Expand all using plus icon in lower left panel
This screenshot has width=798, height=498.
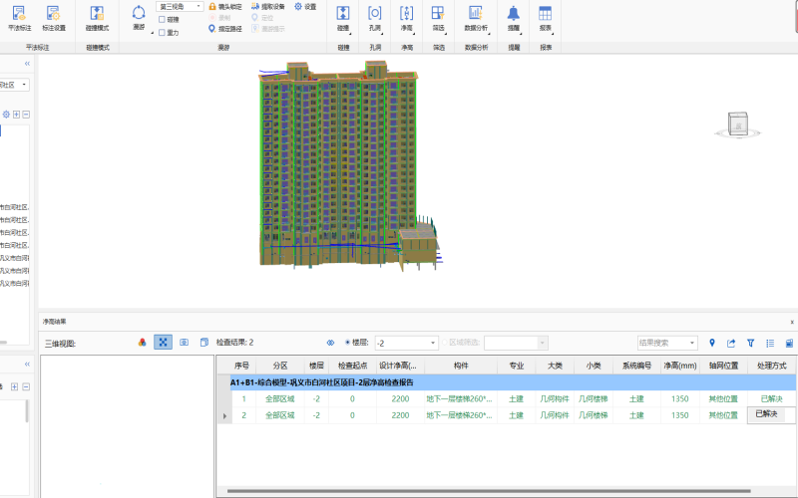[14, 386]
